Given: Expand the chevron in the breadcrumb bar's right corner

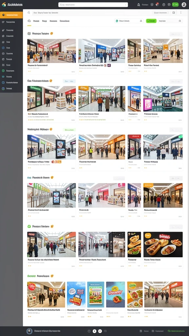Looking at the screenshot, I should coord(181,13).
